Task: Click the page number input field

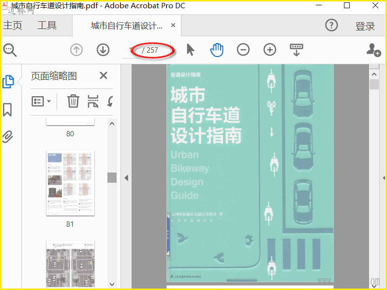Action: point(132,50)
